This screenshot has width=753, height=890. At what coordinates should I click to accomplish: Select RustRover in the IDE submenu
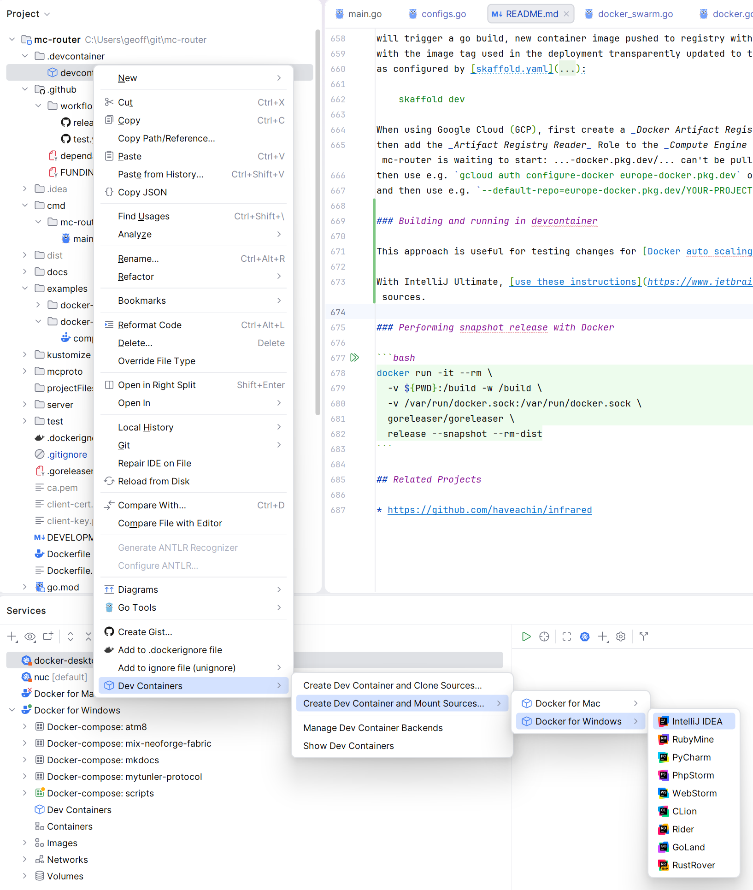(x=694, y=865)
